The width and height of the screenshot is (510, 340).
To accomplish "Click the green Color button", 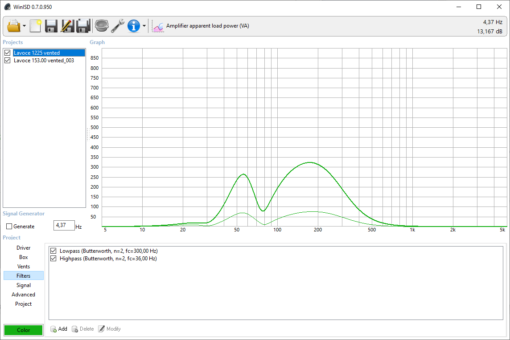I will [24, 330].
